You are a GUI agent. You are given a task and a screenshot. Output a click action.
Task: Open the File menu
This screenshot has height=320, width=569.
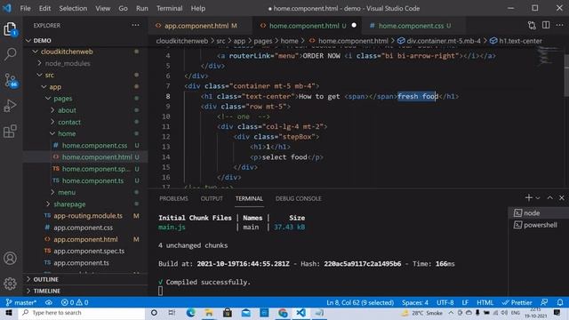coord(26,8)
